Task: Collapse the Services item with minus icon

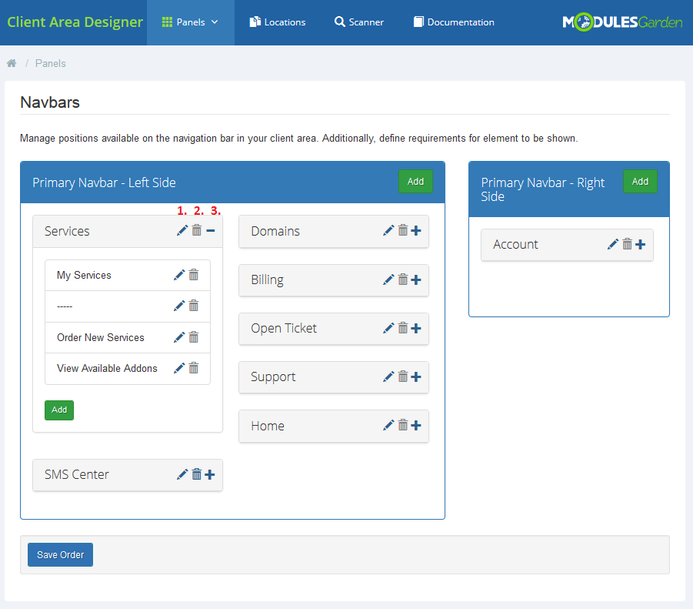Action: (211, 230)
